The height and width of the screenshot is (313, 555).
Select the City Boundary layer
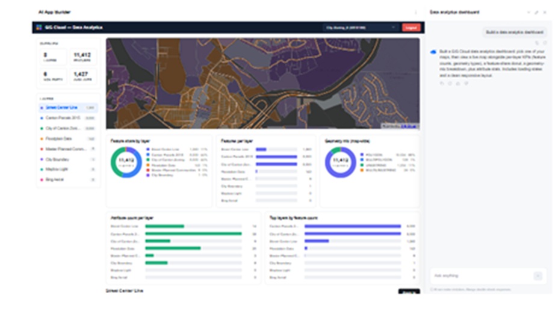tap(67, 160)
